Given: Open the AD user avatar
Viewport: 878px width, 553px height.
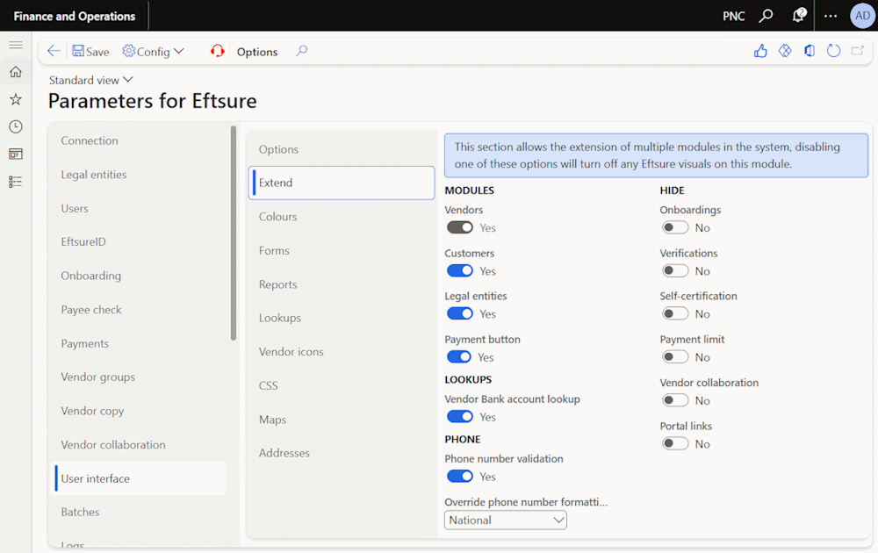Looking at the screenshot, I should pos(862,16).
